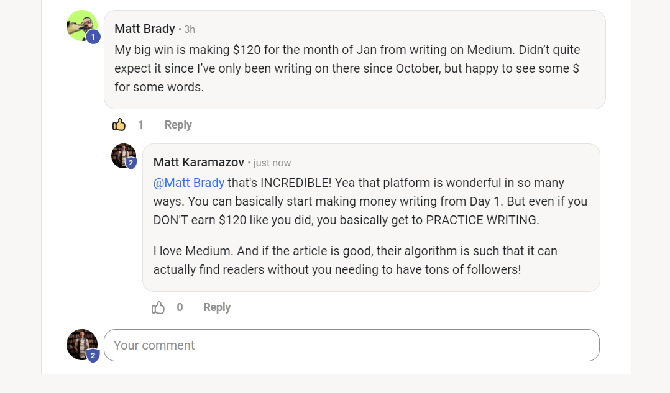The width and height of the screenshot is (670, 393).
Task: Unlike Matt Brady's comment with yellow thumbs-up
Action: (x=119, y=125)
